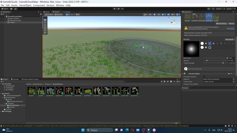Expand the Packages folder
The width and height of the screenshot is (237, 133).
click(1, 112)
